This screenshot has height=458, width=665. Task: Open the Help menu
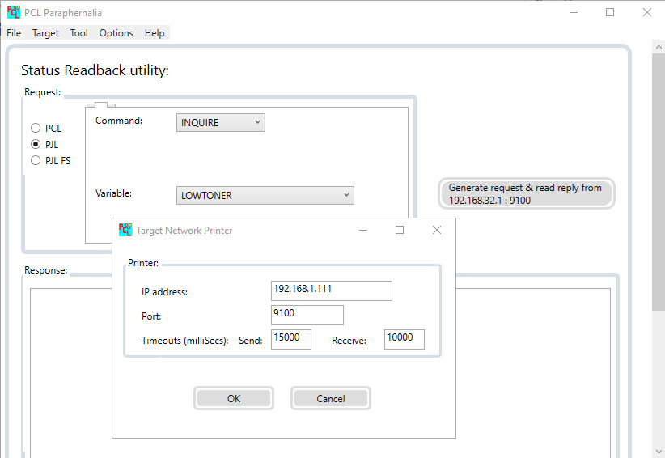[x=155, y=33]
